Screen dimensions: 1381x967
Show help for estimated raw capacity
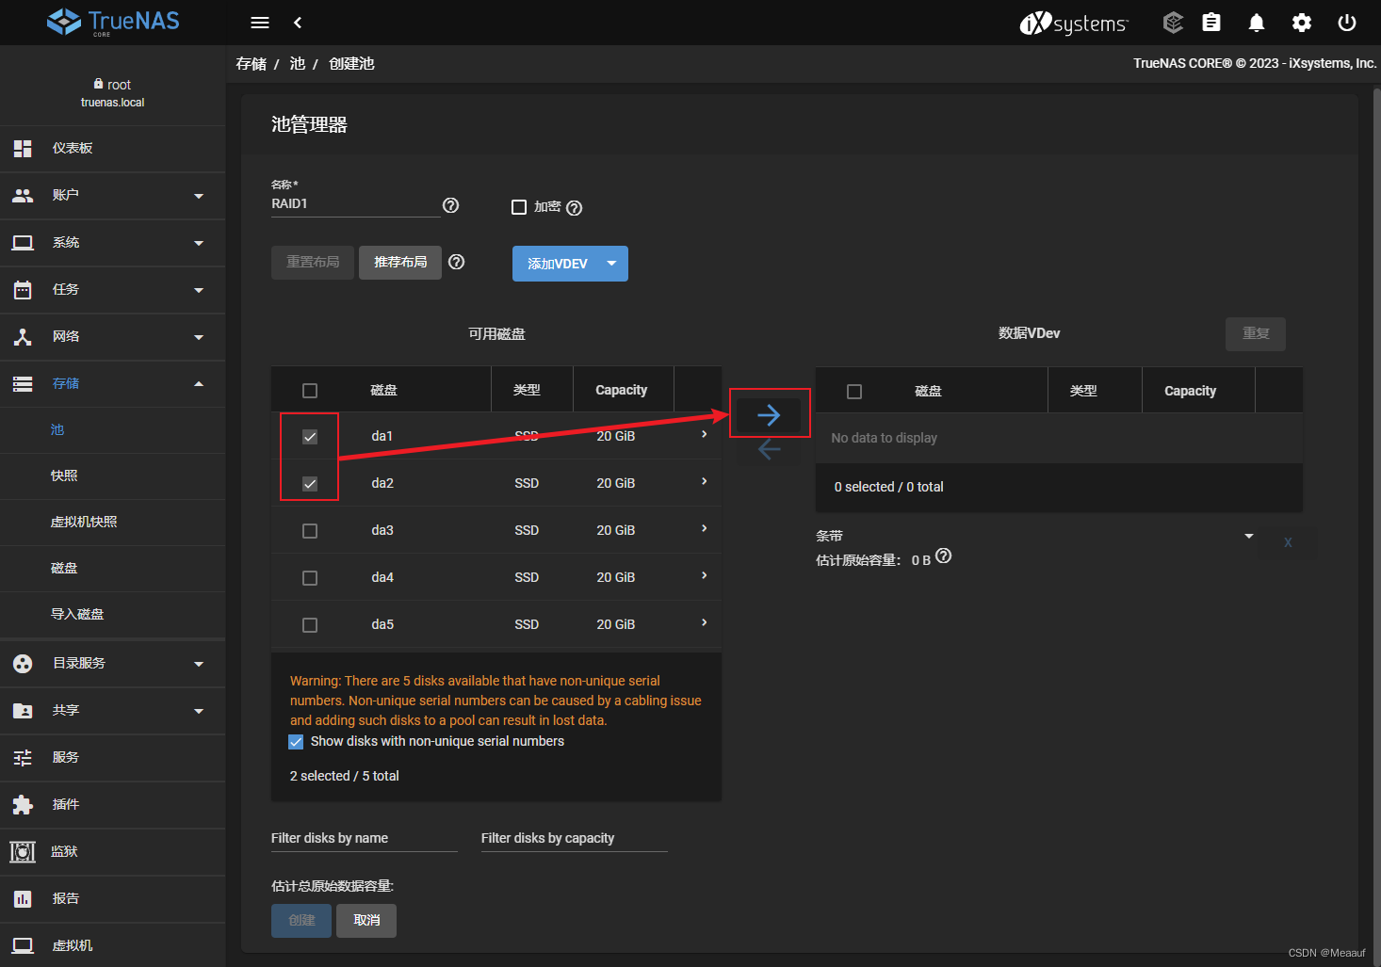click(944, 556)
